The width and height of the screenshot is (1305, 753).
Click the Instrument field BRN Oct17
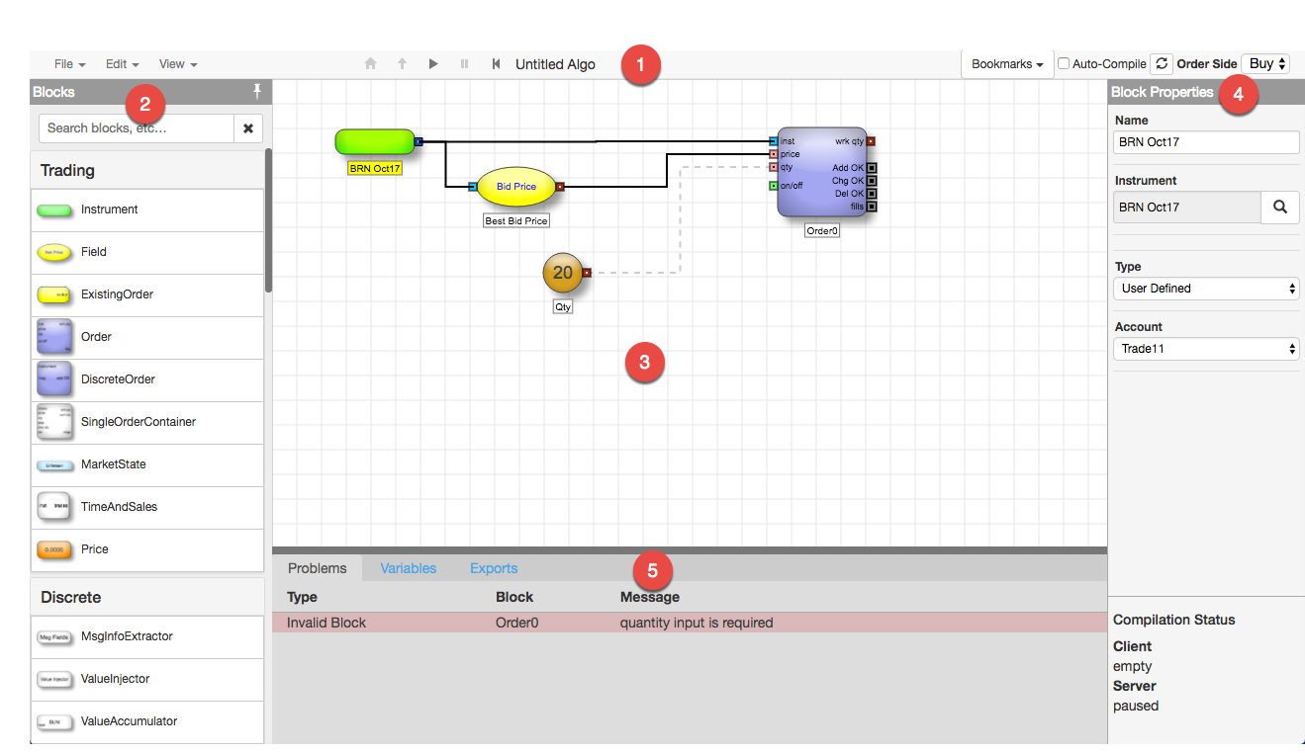pyautogui.click(x=1187, y=208)
